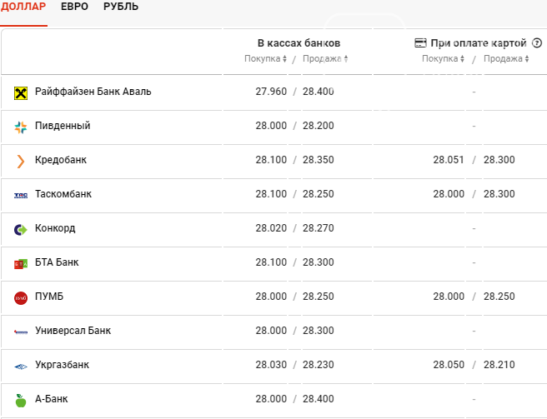The width and height of the screenshot is (547, 419).
Task: Sort bank cash desk Продажа column
Action: coord(325,58)
